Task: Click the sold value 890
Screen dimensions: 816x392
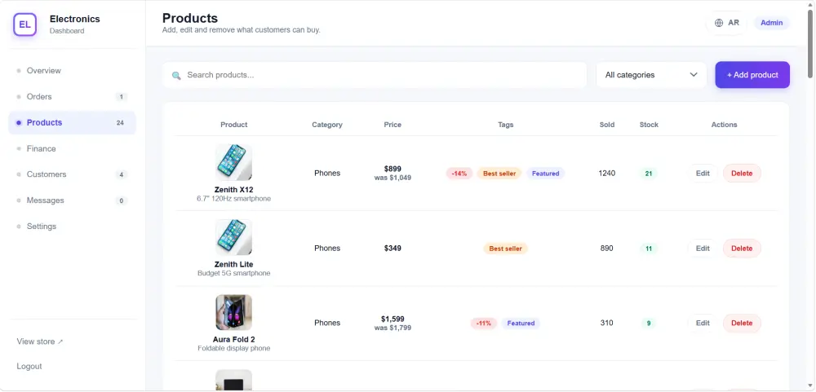Action: 607,248
